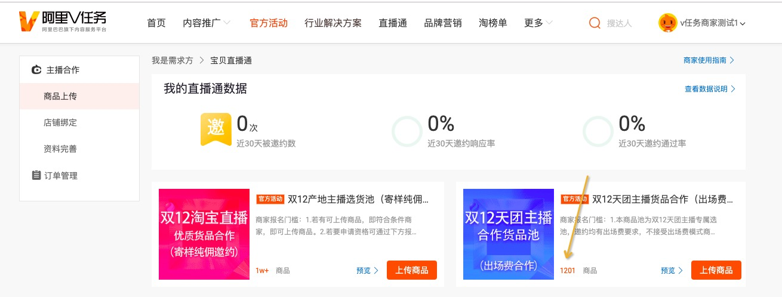Click the yellow 邀 badge icon
Viewport: 782px width, 297px height.
(215, 128)
